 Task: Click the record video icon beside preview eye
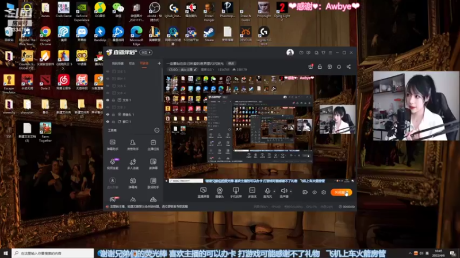[305, 192]
